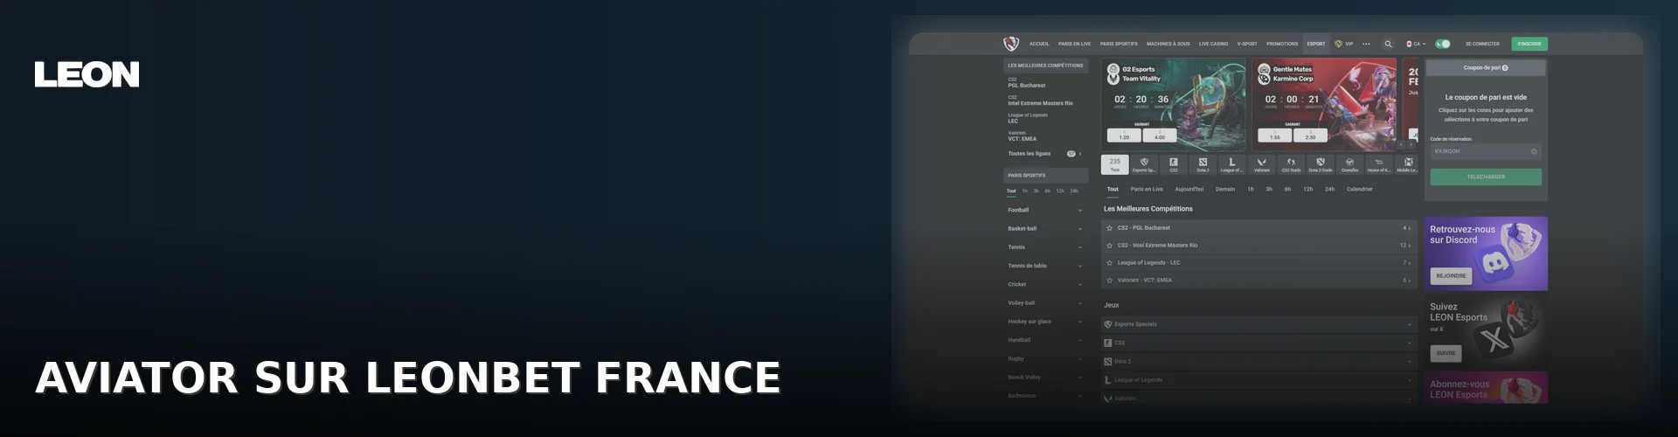The width and height of the screenshot is (1678, 437).
Task: Open the Promotions menu item
Action: (x=1282, y=44)
